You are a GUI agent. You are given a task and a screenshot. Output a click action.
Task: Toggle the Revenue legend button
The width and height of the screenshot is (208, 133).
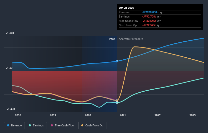click(x=14, y=126)
